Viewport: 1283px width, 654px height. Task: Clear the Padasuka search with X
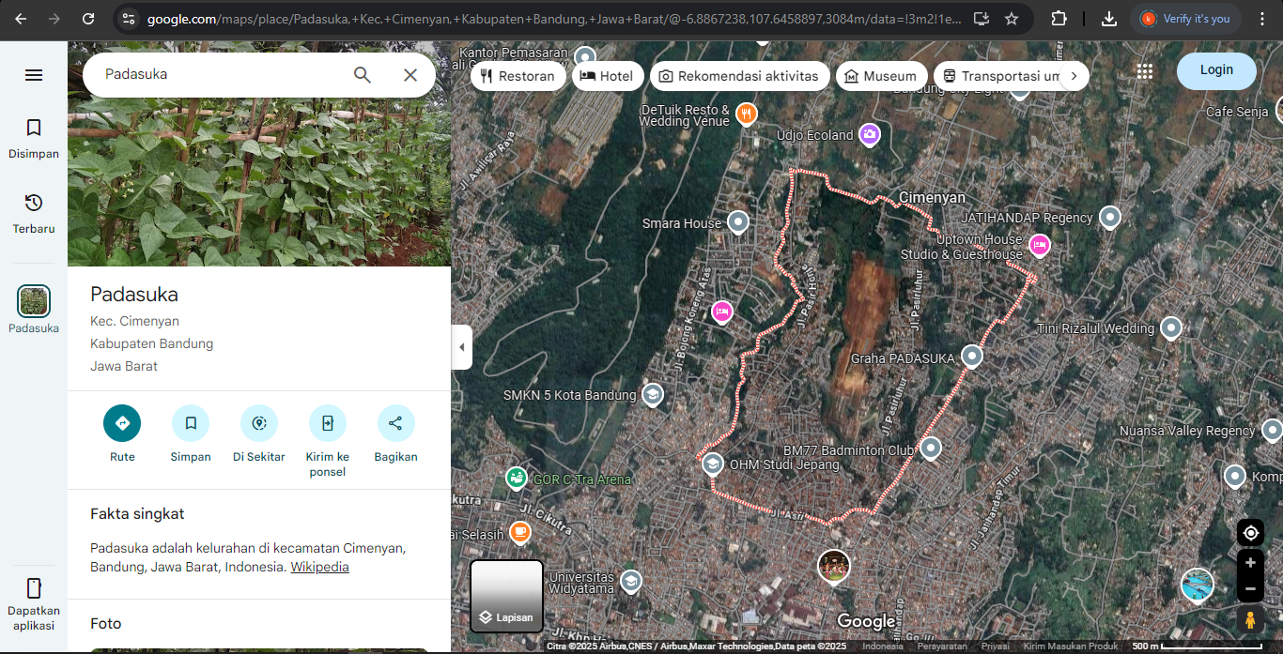(410, 75)
